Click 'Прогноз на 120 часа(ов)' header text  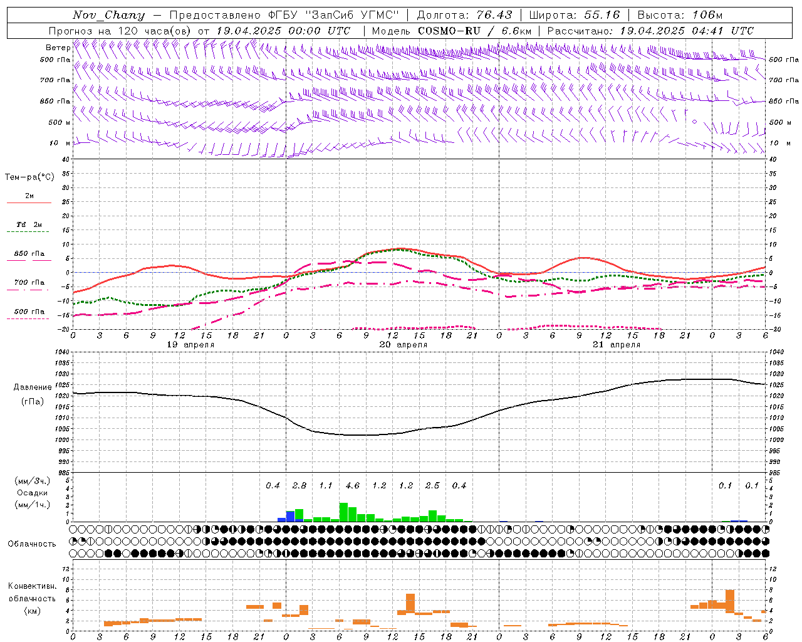pos(120,31)
